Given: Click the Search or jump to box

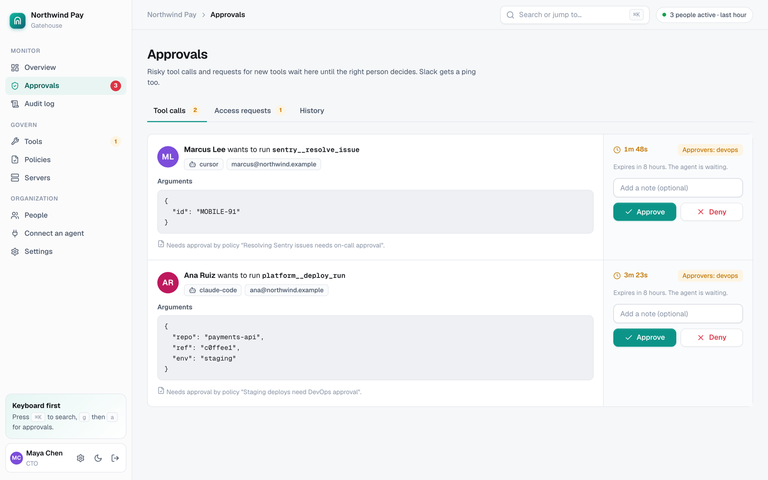Looking at the screenshot, I should click(575, 15).
